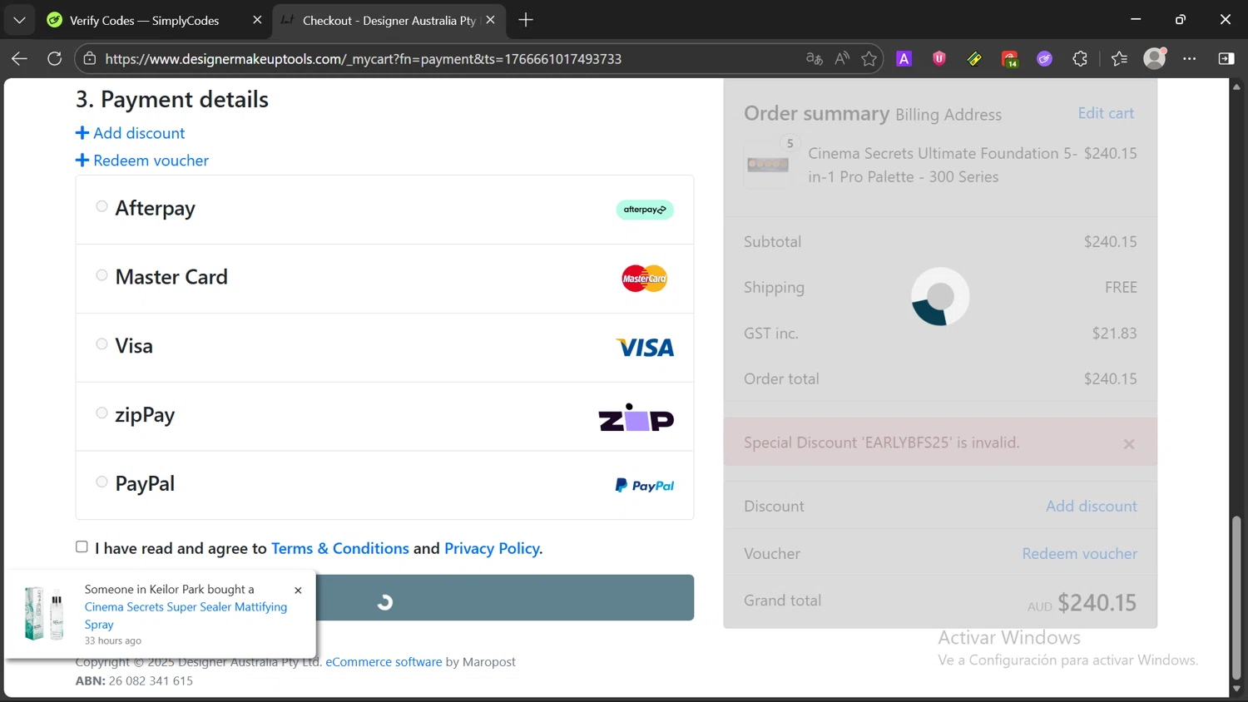Viewport: 1248px width, 702px height.
Task: Select the PayPal payment option
Action: [102, 482]
